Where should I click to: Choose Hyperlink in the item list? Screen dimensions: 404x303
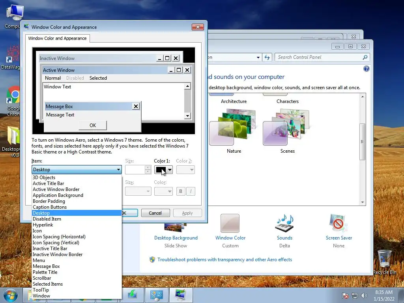[x=77, y=224]
